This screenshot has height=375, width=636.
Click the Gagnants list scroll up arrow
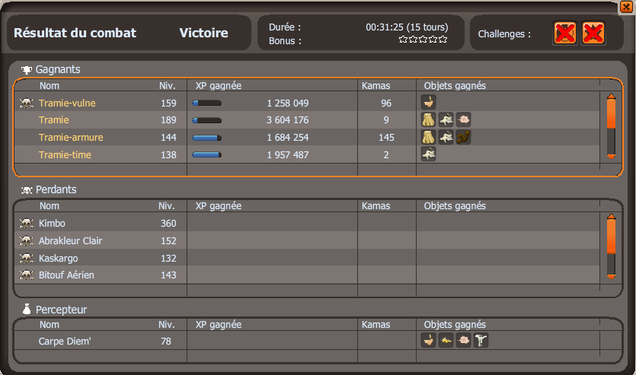tap(612, 97)
